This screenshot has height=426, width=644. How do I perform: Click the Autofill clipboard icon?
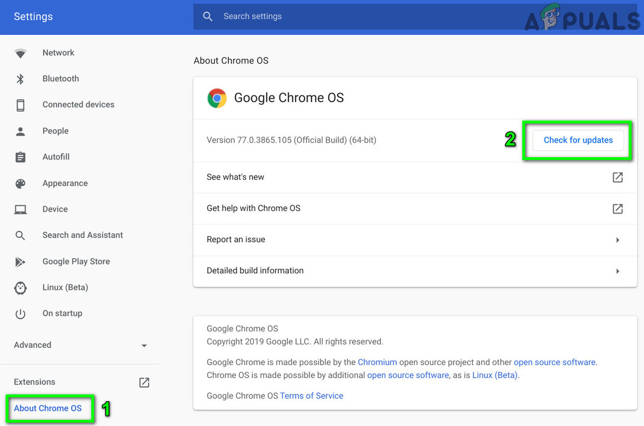pyautogui.click(x=20, y=157)
